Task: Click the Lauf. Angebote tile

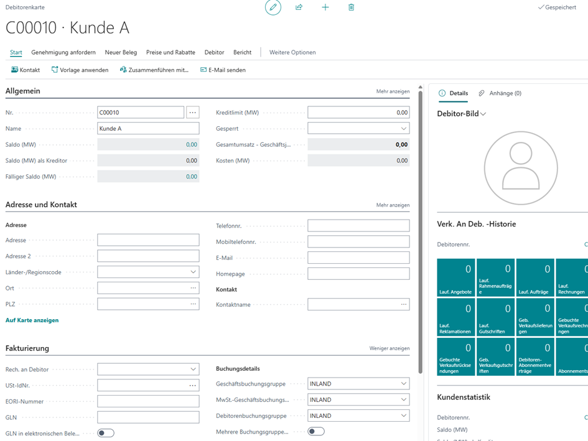Action: click(455, 277)
